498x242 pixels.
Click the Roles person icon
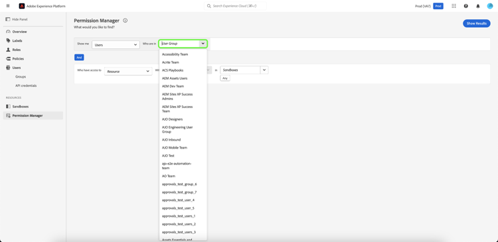coord(8,50)
